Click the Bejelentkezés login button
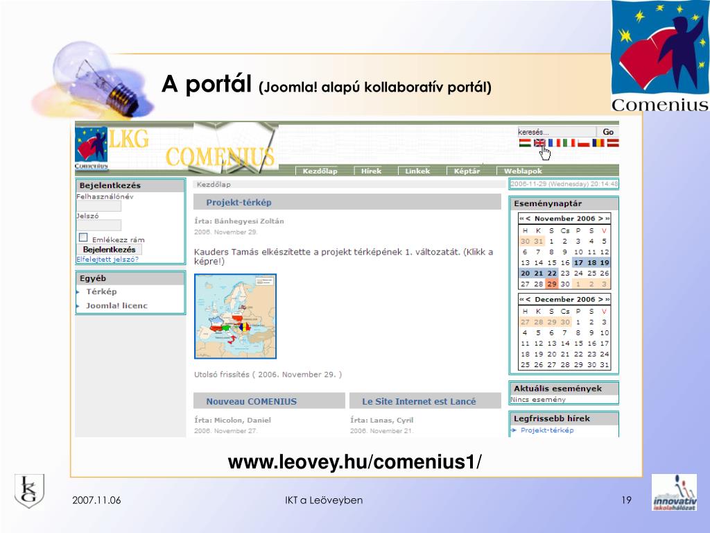 click(x=109, y=250)
